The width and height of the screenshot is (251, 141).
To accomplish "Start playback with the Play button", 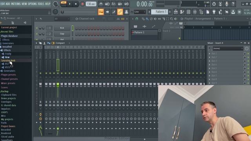I will 70,4.
